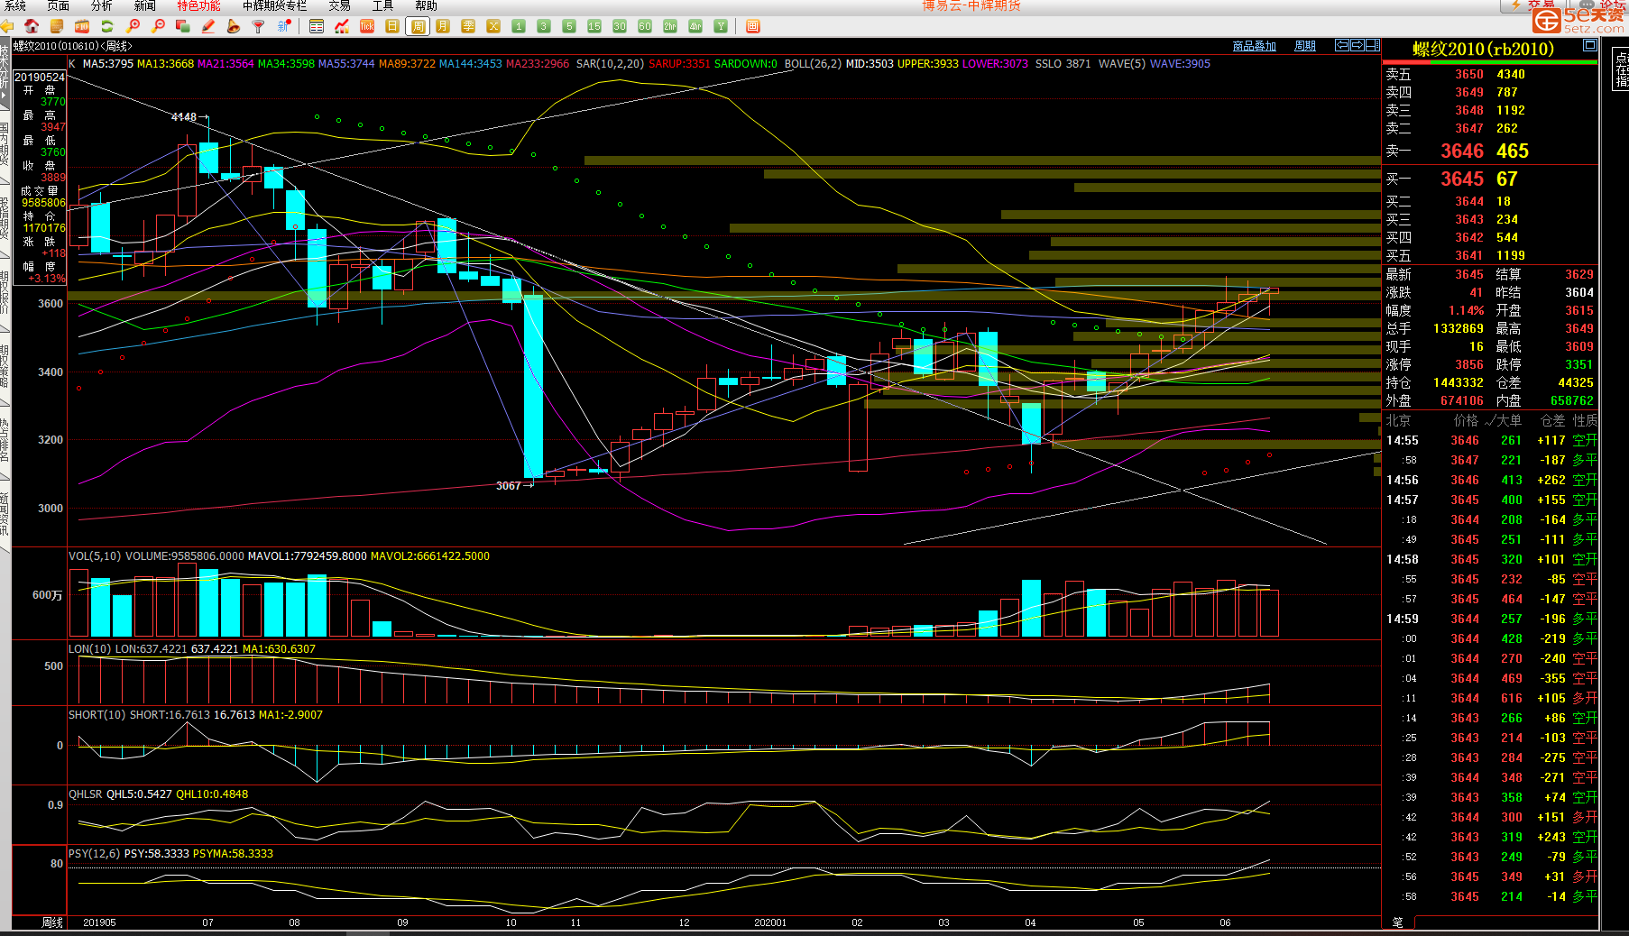Click the 论坛 forum button
The width and height of the screenshot is (1629, 936).
point(1597,5)
